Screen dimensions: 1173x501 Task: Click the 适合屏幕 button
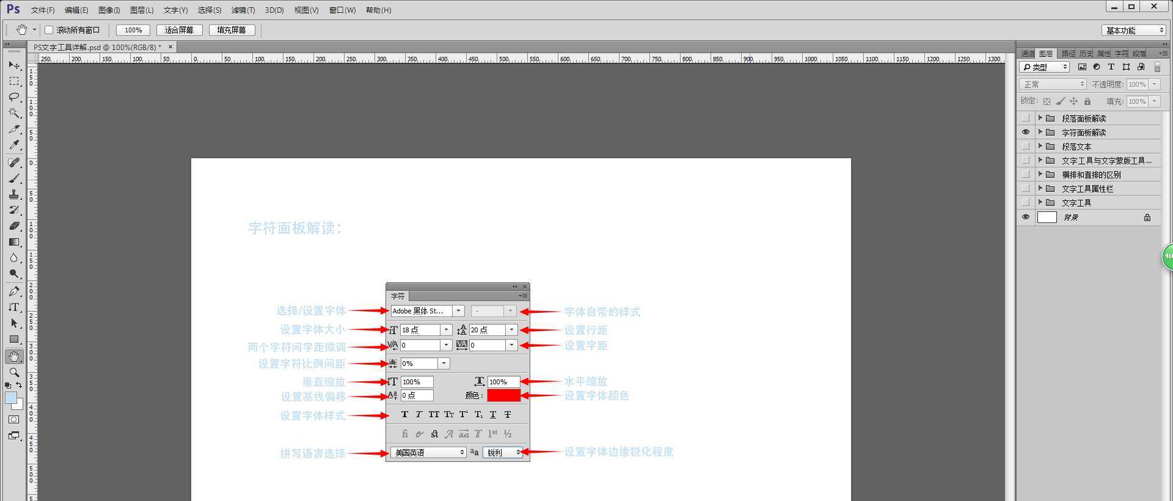pos(179,30)
